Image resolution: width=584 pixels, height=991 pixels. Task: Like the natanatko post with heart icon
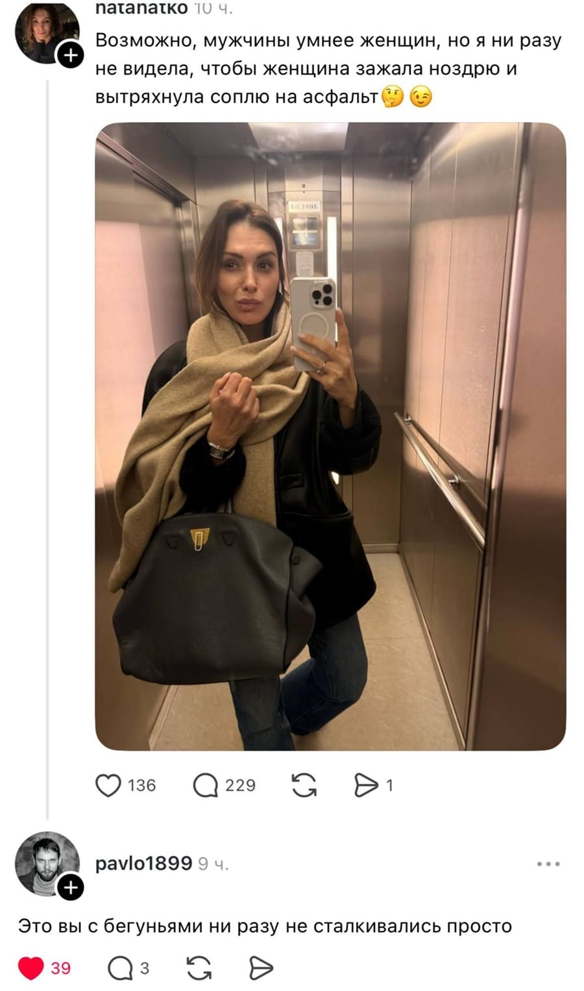click(108, 785)
